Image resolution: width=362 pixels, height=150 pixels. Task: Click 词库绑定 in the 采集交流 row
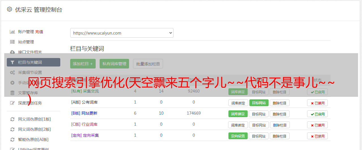238,92
